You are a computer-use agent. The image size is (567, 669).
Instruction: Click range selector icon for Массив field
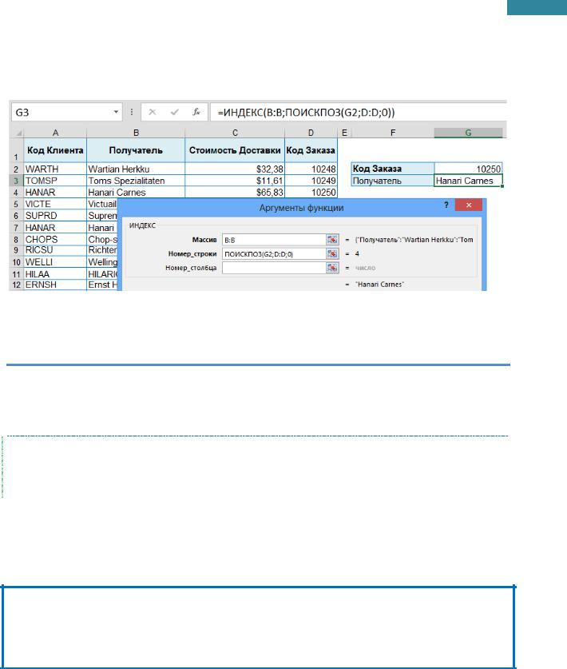(x=332, y=238)
